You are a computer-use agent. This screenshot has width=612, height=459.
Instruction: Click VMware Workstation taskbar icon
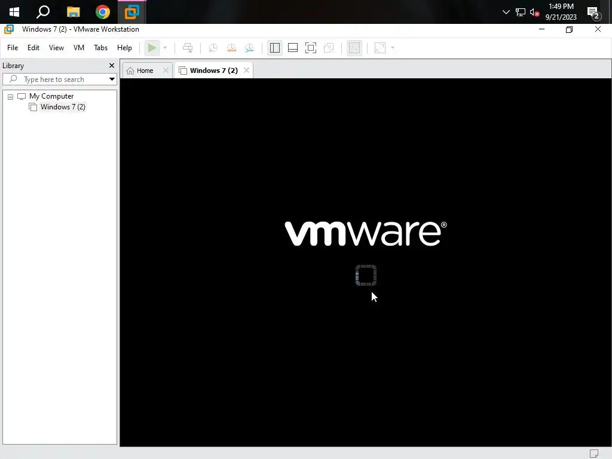click(132, 12)
